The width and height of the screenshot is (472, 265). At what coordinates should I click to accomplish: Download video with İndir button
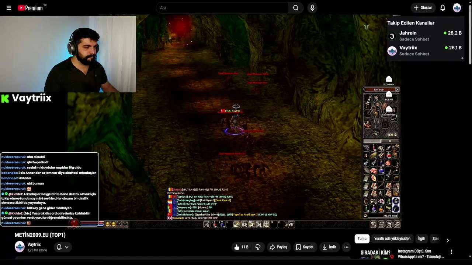(329, 247)
